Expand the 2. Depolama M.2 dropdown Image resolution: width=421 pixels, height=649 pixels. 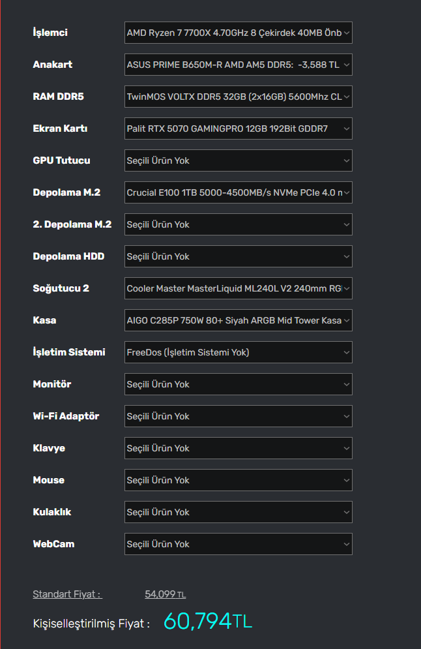tap(238, 224)
